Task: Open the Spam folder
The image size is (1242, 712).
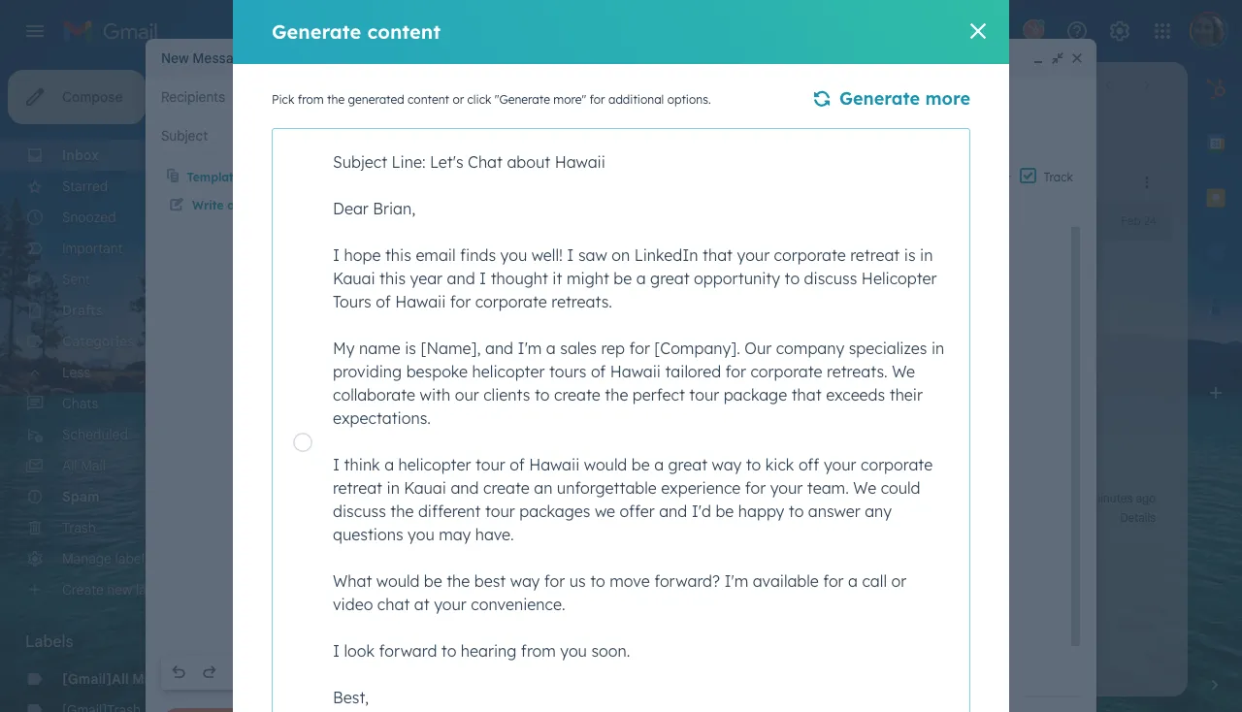Action: pos(81,497)
